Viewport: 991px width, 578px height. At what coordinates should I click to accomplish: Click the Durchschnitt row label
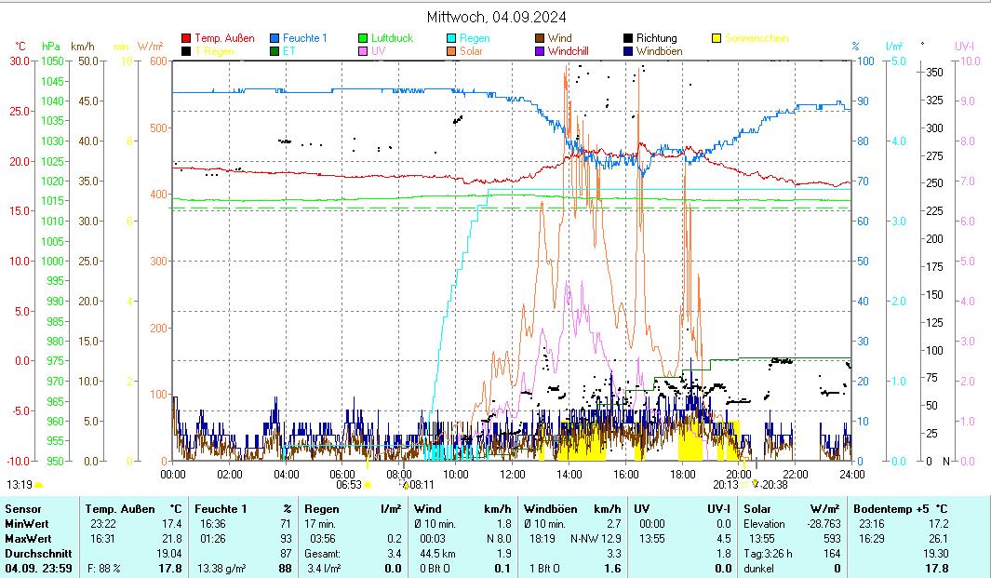pyautogui.click(x=38, y=554)
